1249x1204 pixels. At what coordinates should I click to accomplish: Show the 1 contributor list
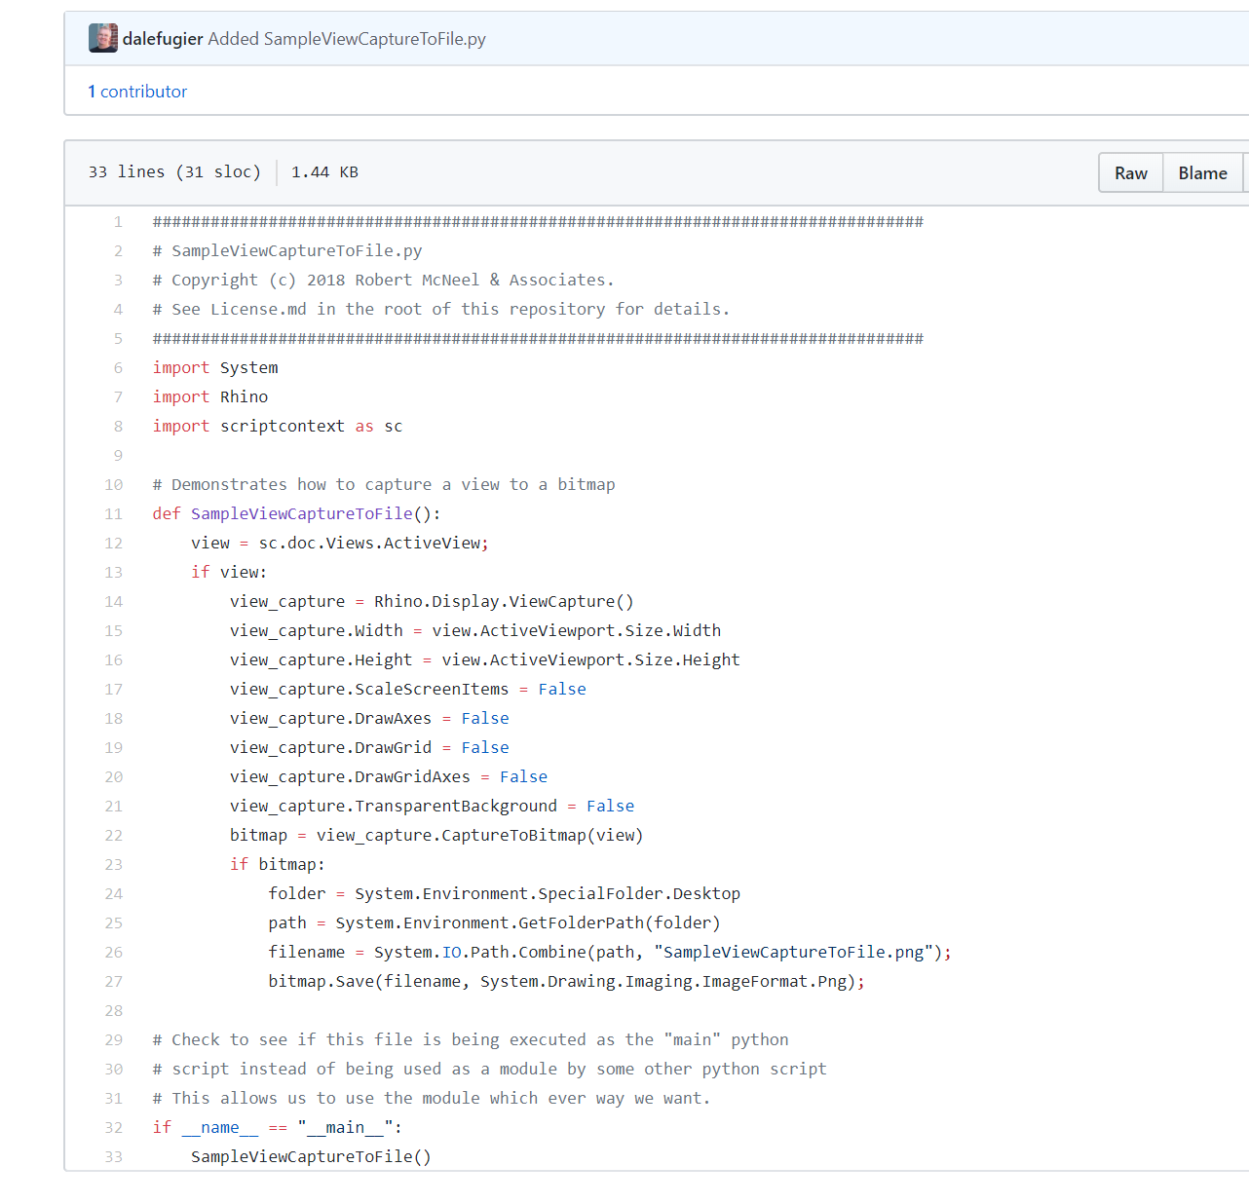click(x=137, y=92)
